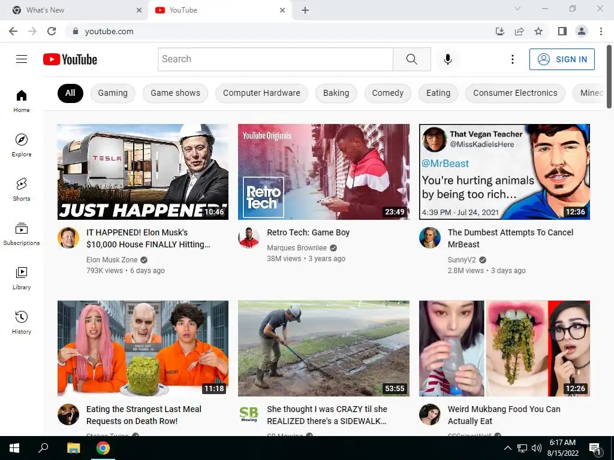The height and width of the screenshot is (460, 614).
Task: Open Weird Mukbang Food video thumbnail
Action: [504, 349]
